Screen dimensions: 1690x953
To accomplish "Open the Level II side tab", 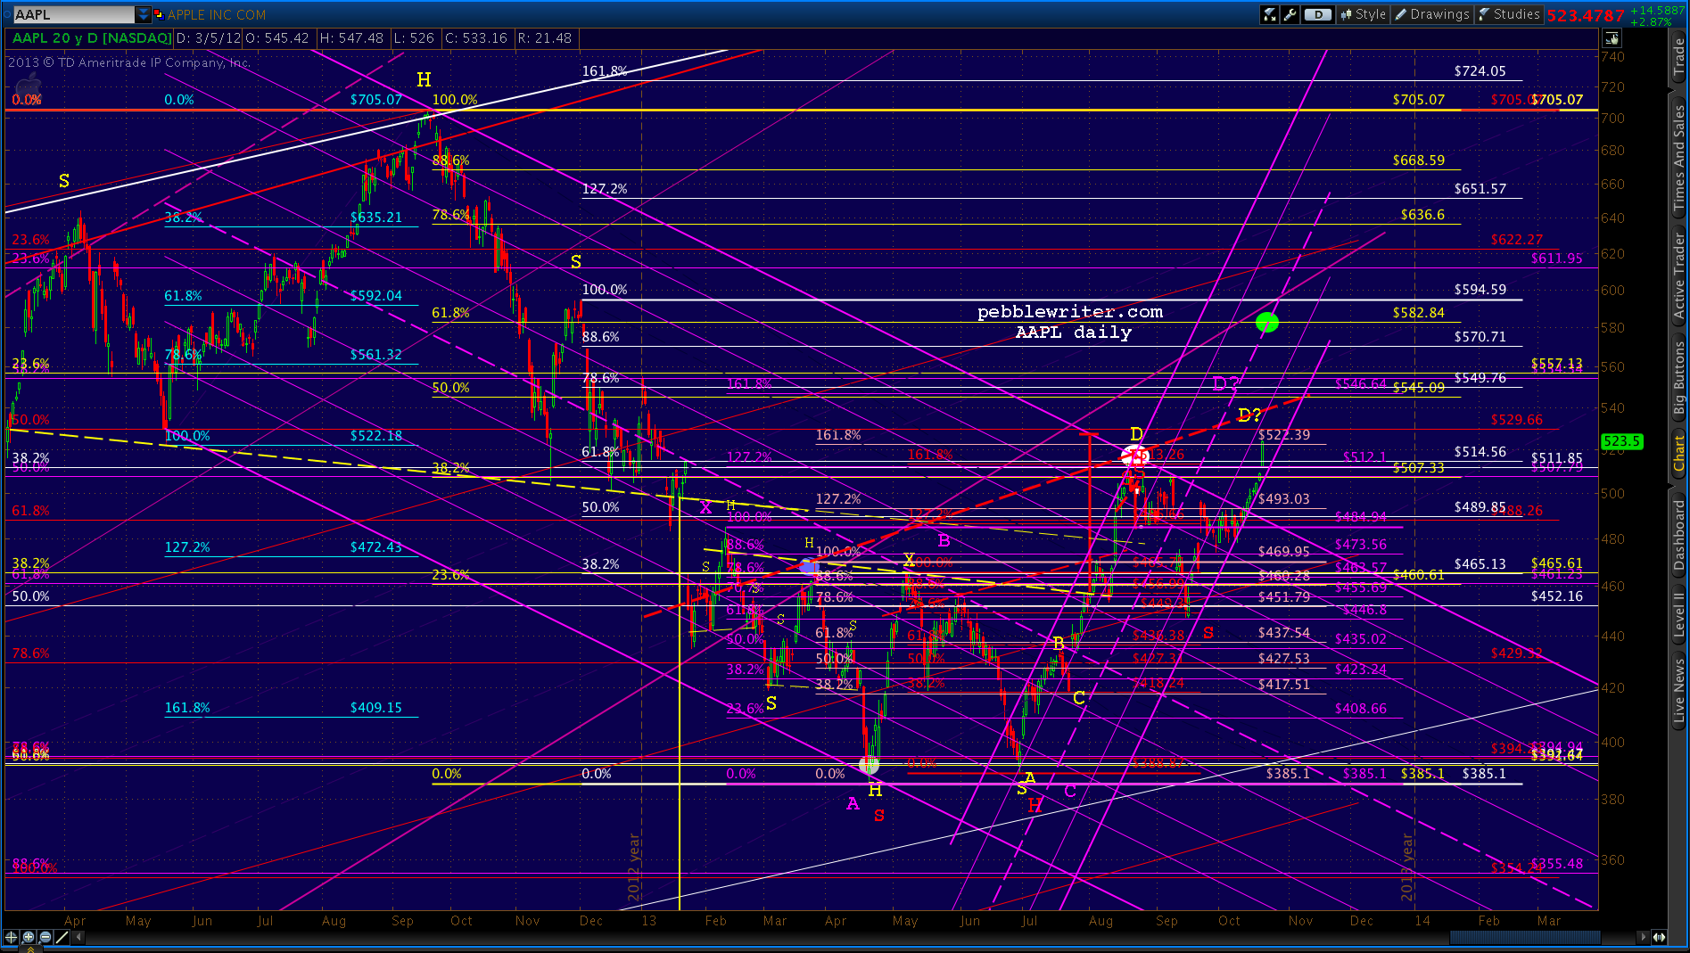I will [x=1679, y=613].
